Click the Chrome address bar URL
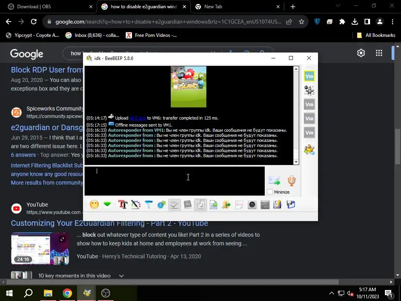 point(168,22)
